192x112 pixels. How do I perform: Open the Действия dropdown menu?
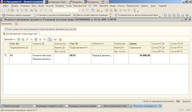tap(9, 39)
